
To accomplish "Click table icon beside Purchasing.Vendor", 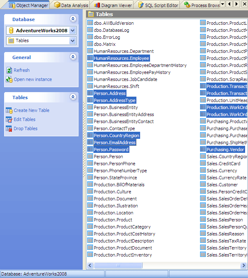I will click(203, 150).
